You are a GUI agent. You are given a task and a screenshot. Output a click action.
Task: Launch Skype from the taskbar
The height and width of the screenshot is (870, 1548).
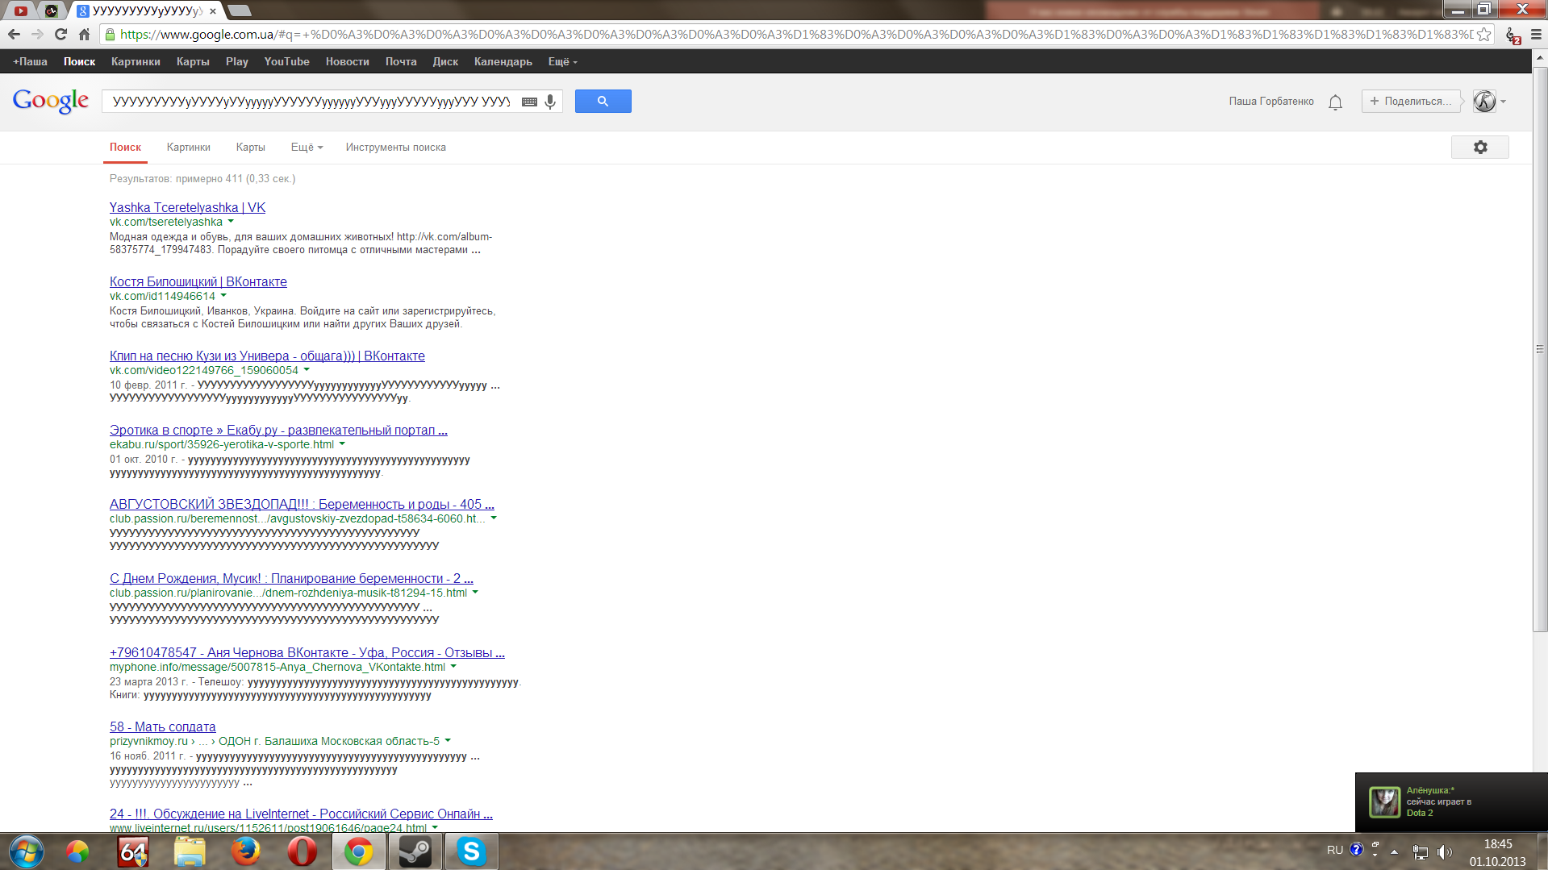471,851
